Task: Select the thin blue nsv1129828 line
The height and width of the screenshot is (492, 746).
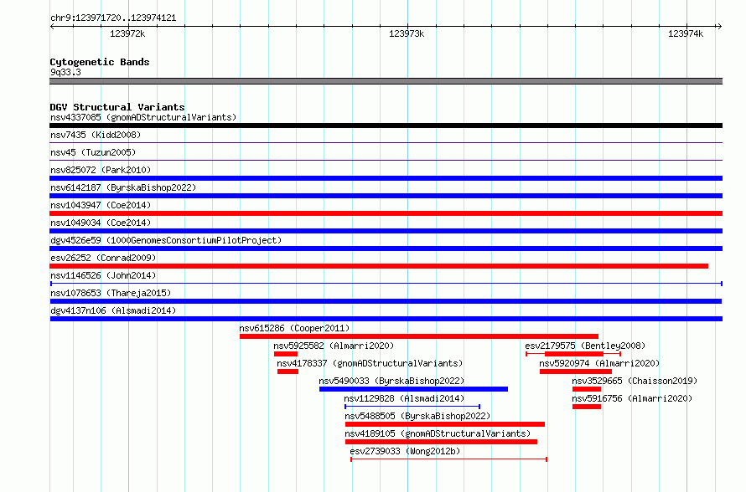Action: [412, 407]
